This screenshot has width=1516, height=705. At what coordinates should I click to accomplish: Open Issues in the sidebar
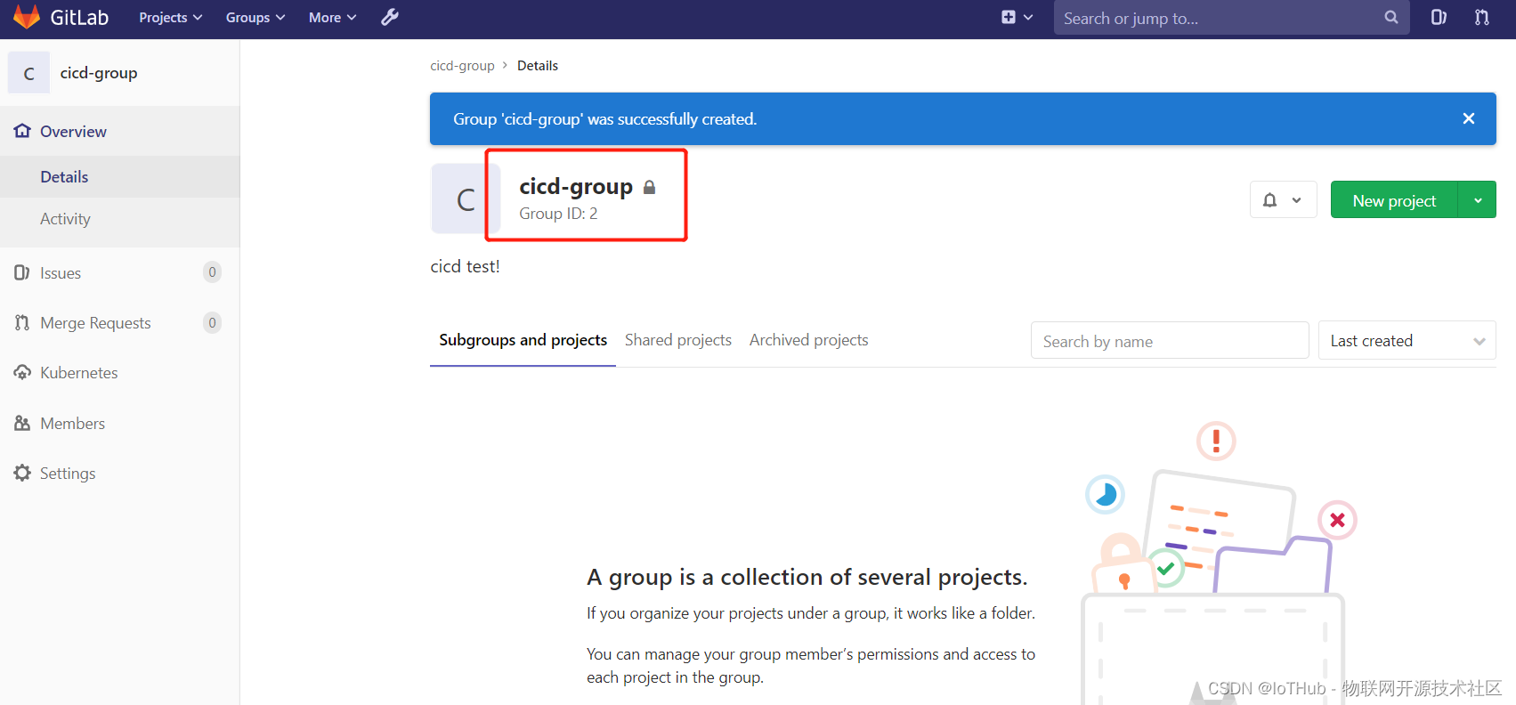pyautogui.click(x=119, y=272)
